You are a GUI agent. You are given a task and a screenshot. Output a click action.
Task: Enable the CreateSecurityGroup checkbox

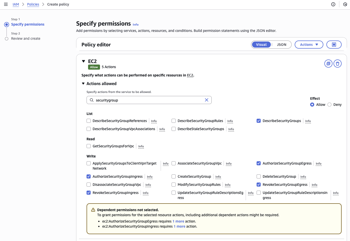click(174, 176)
